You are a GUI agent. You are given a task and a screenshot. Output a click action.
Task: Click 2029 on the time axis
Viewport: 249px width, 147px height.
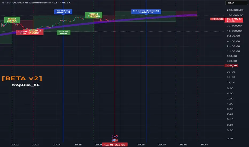tap(162, 145)
